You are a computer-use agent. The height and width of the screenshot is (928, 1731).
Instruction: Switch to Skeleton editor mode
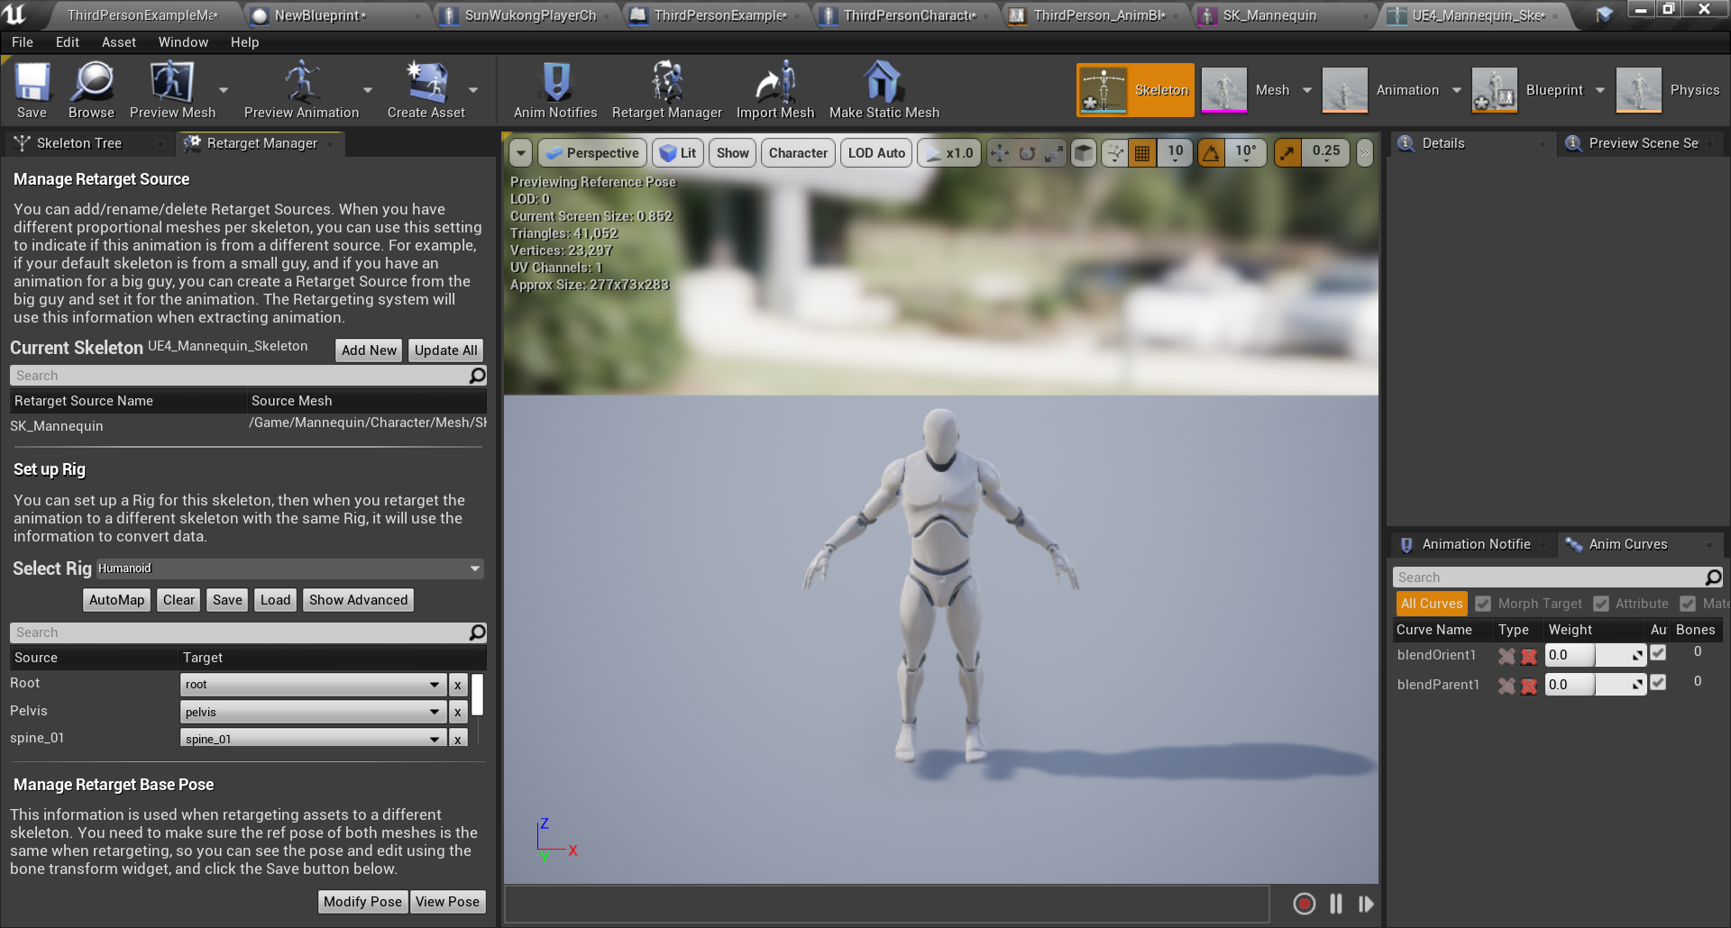[1135, 90]
